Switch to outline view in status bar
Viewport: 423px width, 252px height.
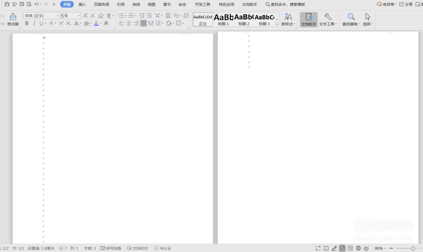pyautogui.click(x=350, y=248)
